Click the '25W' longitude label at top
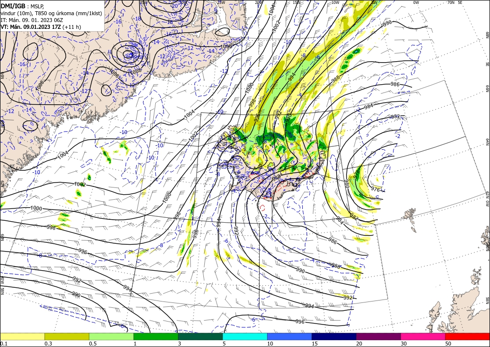This screenshot has height=347, width=490. [x=221, y=2]
